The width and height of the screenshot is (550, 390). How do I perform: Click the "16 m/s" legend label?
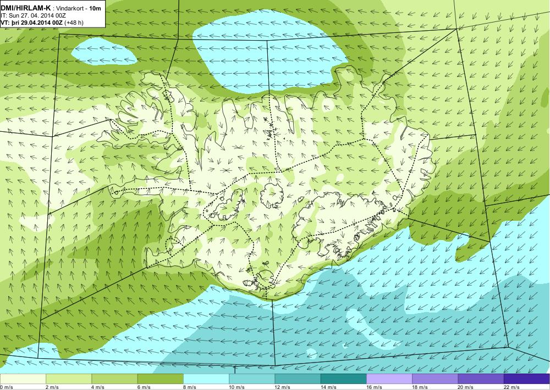374,387
